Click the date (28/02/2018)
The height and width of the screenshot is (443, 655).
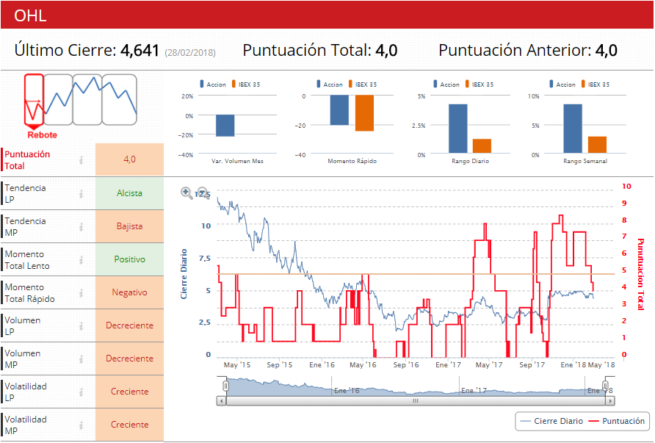[x=190, y=53]
